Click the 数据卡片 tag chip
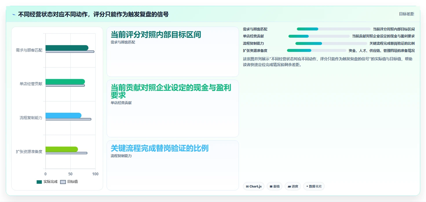 coord(314,186)
